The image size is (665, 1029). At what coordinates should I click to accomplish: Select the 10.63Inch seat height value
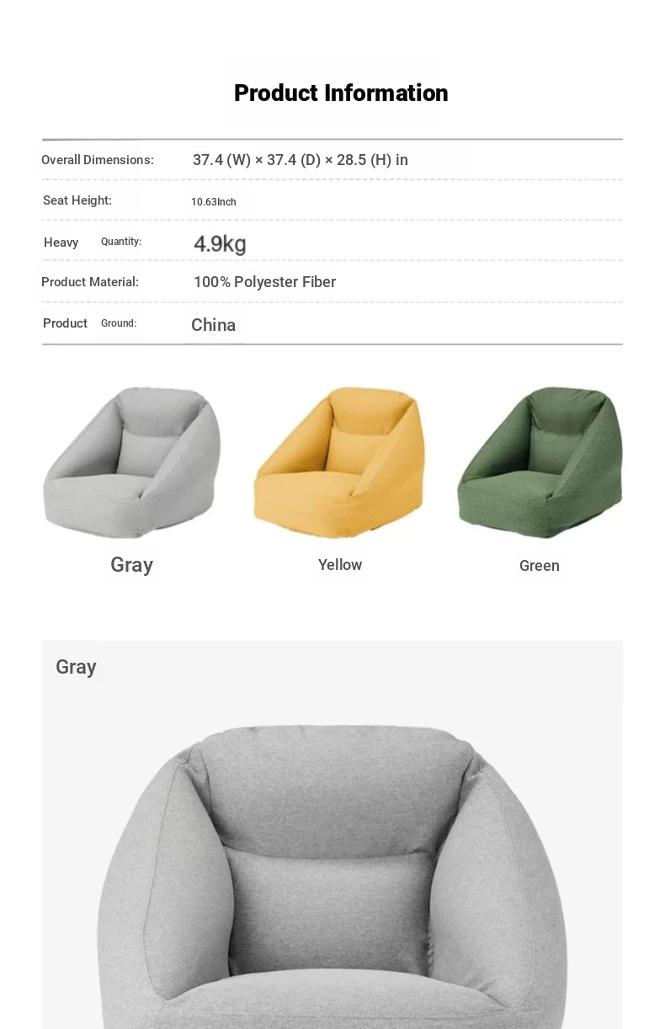click(214, 202)
